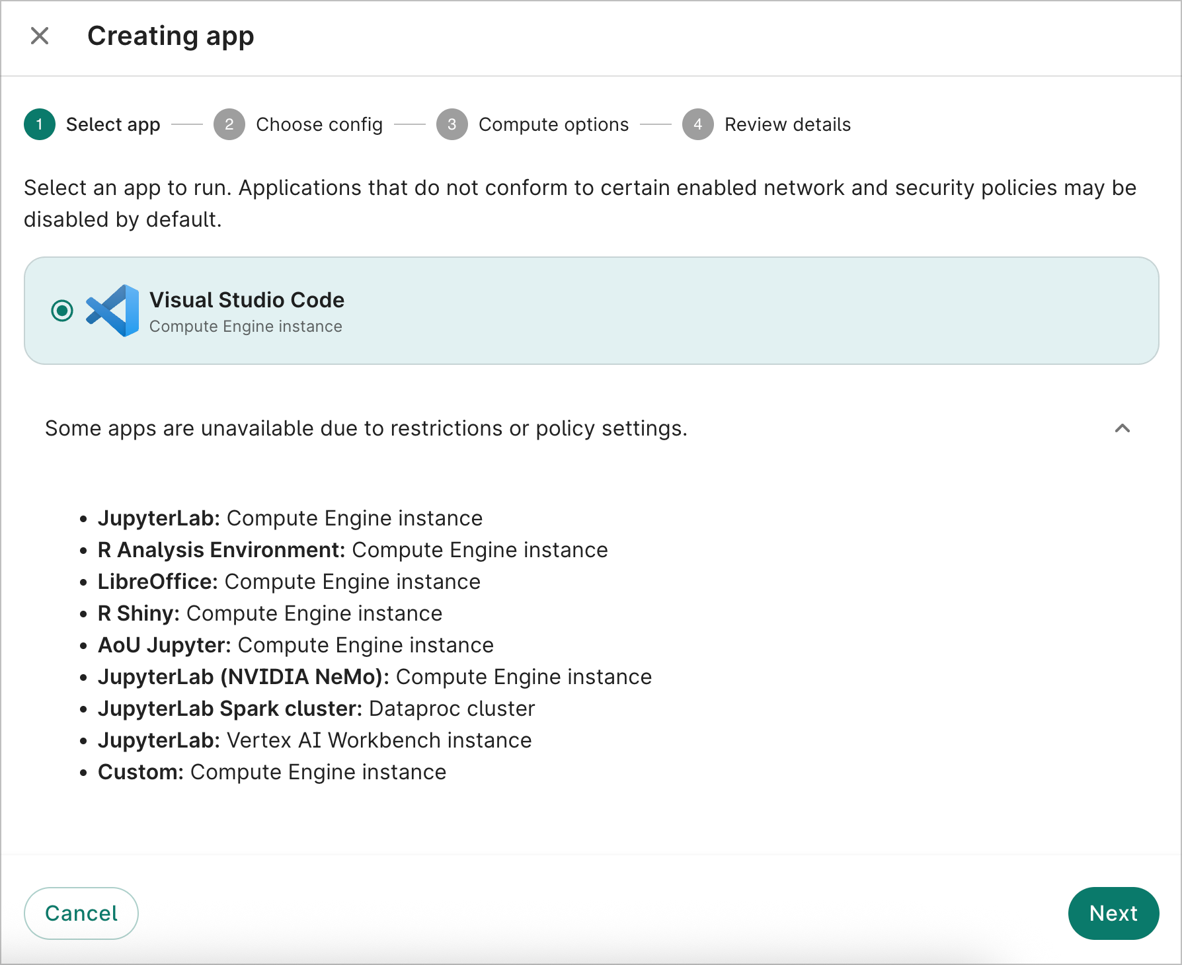Select the Visual Studio Code radio button

(x=61, y=311)
